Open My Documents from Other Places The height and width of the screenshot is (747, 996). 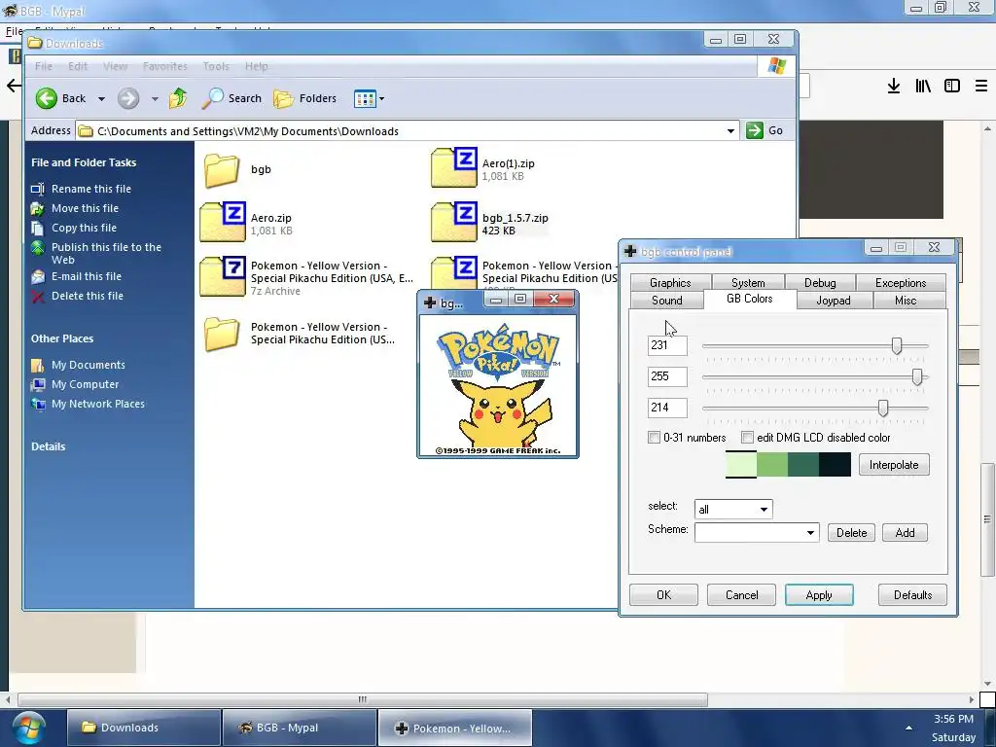coord(88,365)
